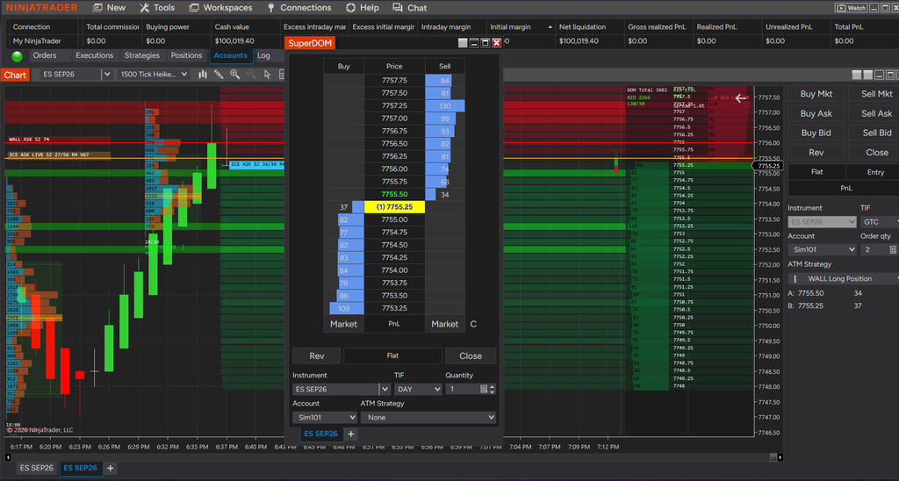Image resolution: width=899 pixels, height=481 pixels.
Task: Click the SuperDOM Quantity input field
Action: pyautogui.click(x=463, y=389)
